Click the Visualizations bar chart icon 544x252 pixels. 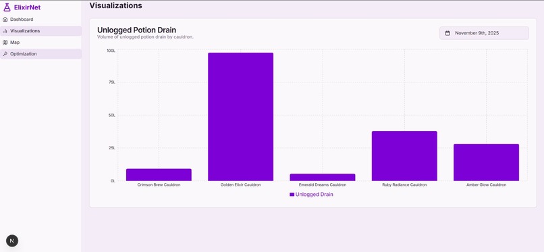coord(5,31)
